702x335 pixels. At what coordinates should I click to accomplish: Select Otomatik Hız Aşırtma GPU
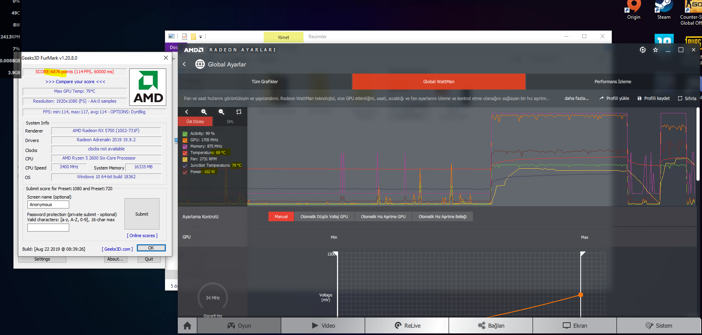point(383,216)
